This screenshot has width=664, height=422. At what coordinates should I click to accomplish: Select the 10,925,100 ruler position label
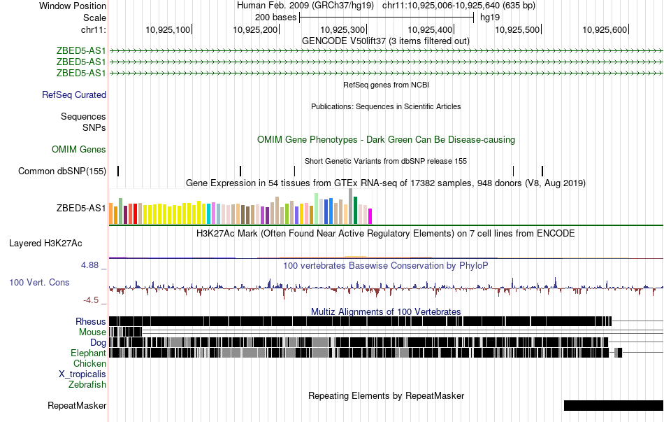(168, 29)
